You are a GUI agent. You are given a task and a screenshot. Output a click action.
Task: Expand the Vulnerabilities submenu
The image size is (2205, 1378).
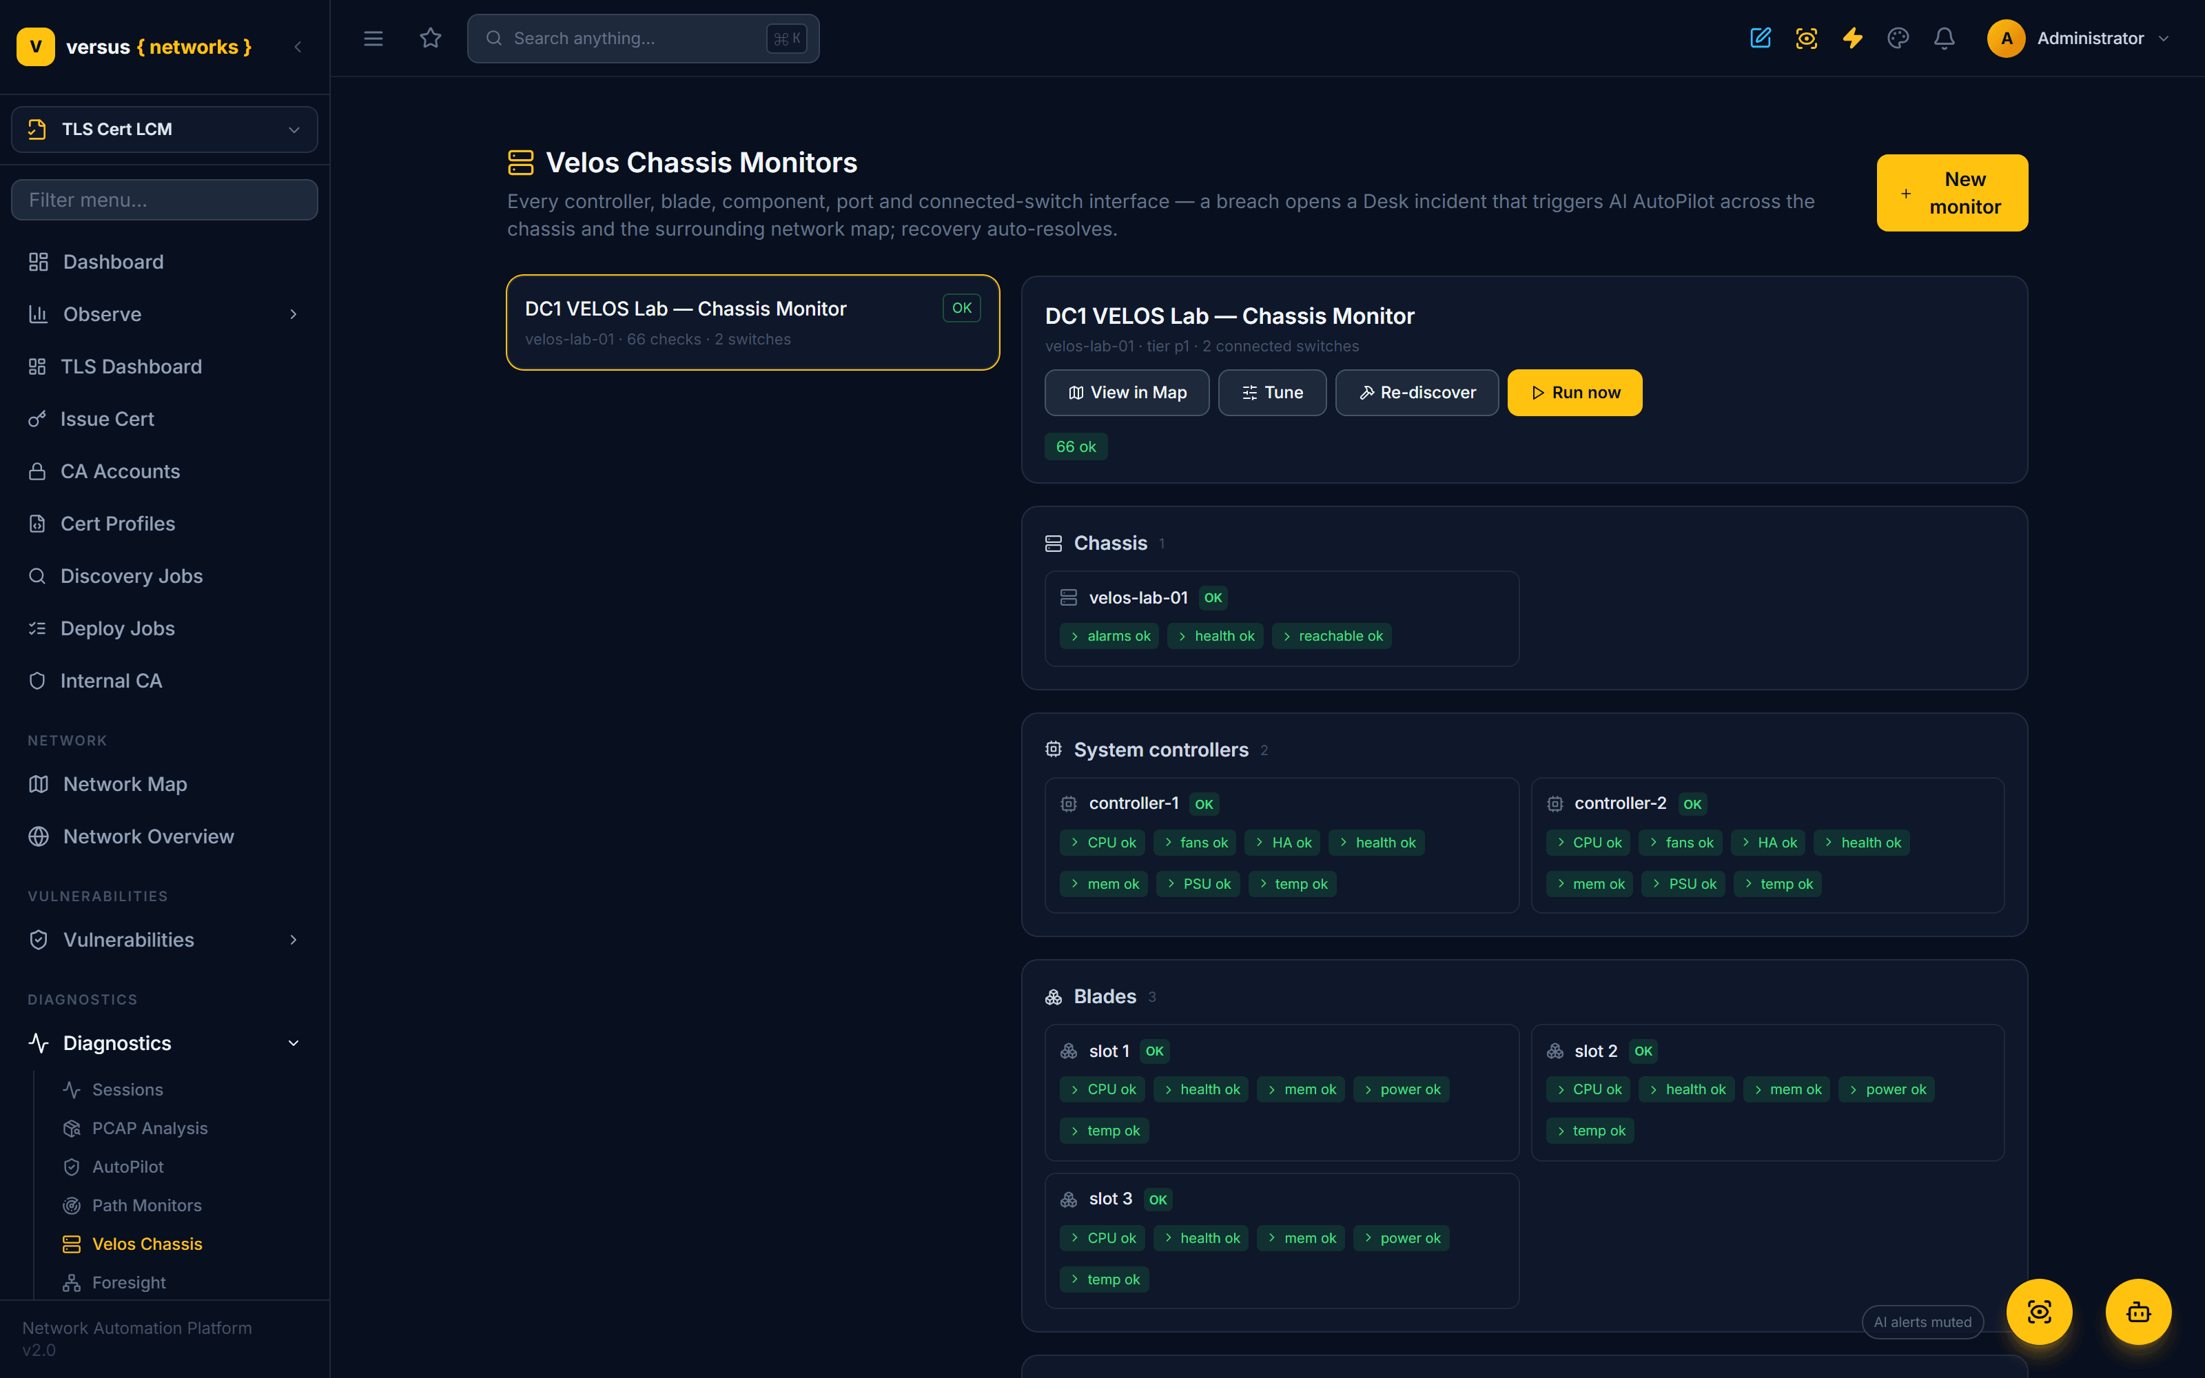click(294, 940)
